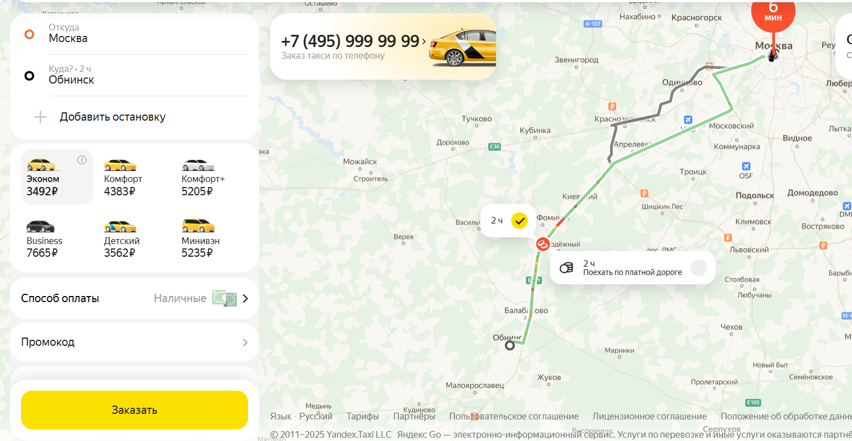The image size is (852, 441).
Task: Click the yellow taxi image in phone banner
Action: 462,48
